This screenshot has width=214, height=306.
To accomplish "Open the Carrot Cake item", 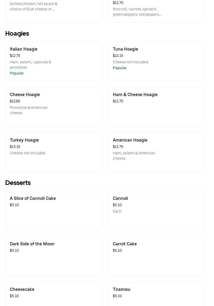I will point(157,256).
